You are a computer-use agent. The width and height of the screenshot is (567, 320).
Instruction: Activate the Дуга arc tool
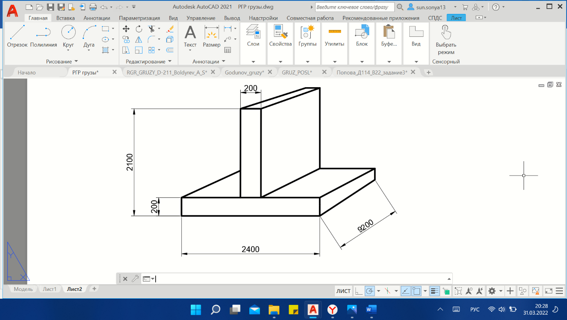click(x=89, y=36)
